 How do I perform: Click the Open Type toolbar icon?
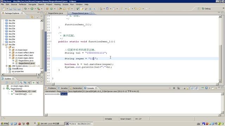point(60,9)
